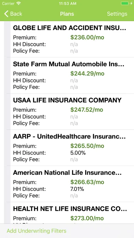The width and height of the screenshot is (134, 238).
Task: Tap the 11:53 AM clock in status bar
Action: pyautogui.click(x=68, y=3)
